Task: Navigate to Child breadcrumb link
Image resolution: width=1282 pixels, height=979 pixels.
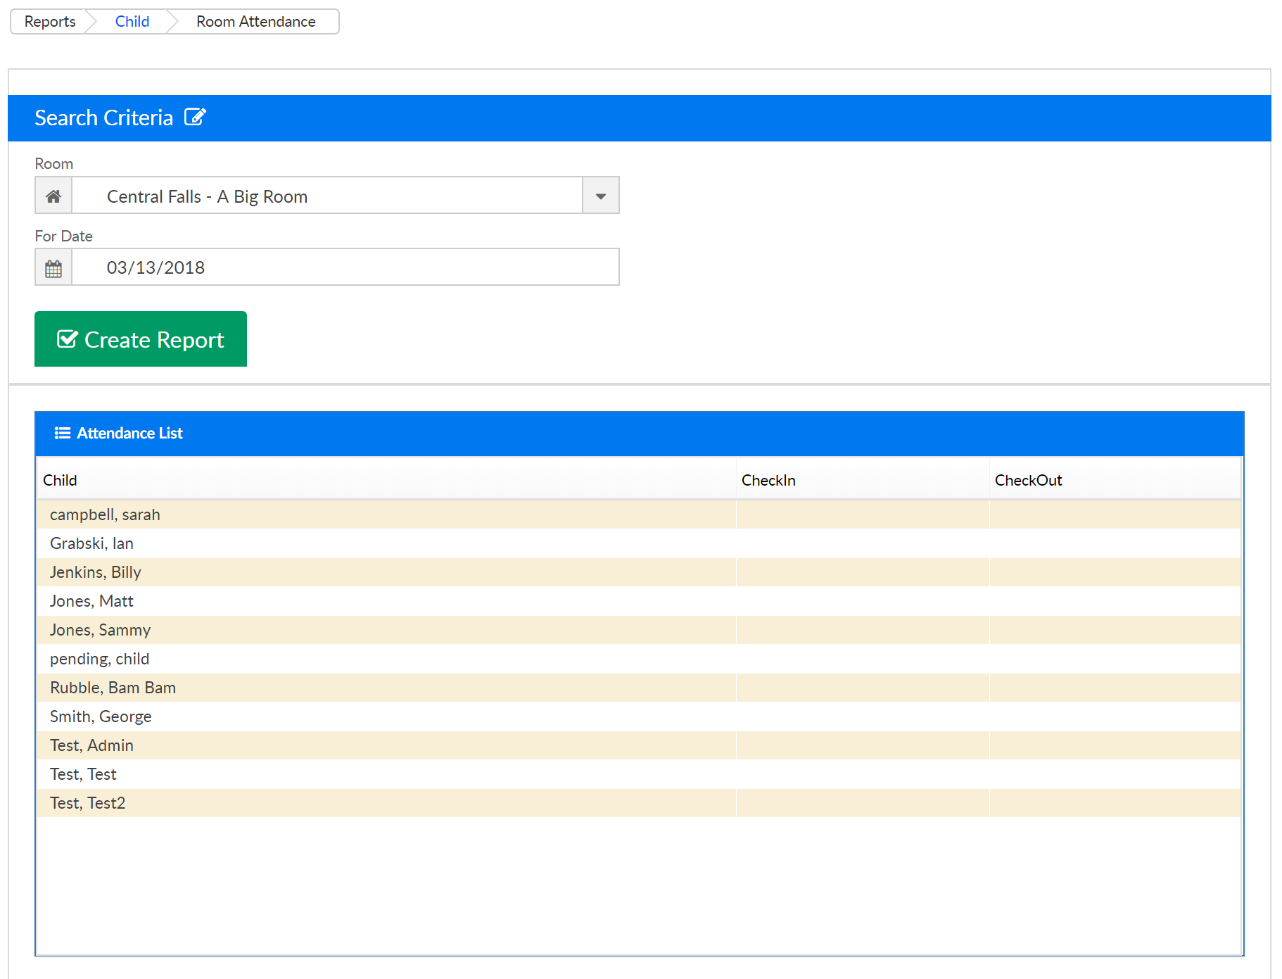Action: 132,22
